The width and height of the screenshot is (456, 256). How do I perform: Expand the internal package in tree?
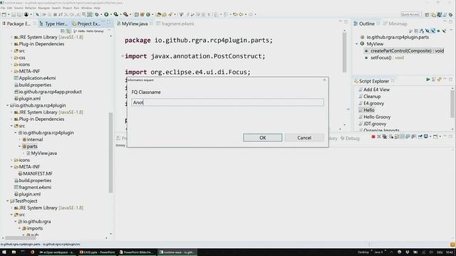(x=20, y=139)
